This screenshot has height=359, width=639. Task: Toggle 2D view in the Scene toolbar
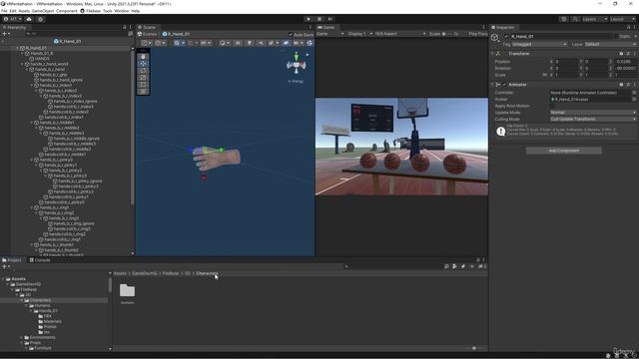[x=238, y=43]
